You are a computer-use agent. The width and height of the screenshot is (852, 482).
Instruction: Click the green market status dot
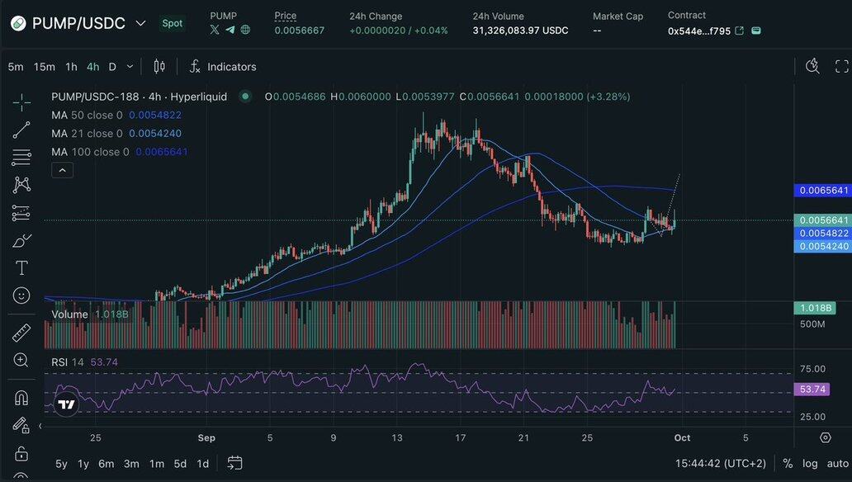[x=245, y=97]
